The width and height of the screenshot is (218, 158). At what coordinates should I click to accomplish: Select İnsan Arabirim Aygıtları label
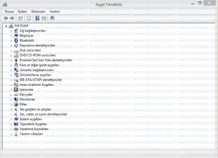[36, 85]
